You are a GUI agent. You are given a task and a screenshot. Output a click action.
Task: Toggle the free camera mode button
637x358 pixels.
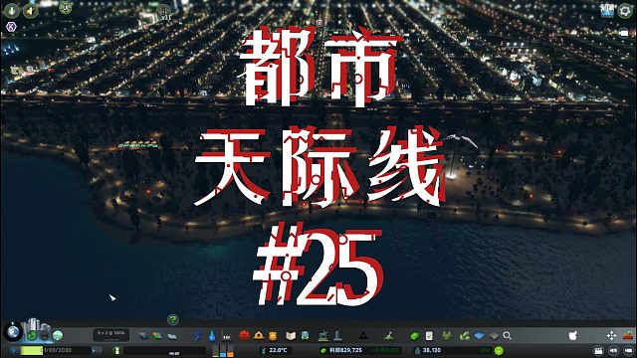tap(613, 350)
